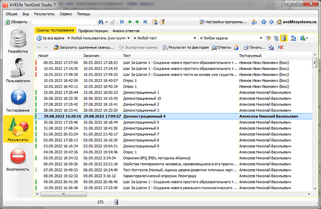Open Настройка программы settings
The height and width of the screenshot is (209, 321).
click(x=223, y=22)
